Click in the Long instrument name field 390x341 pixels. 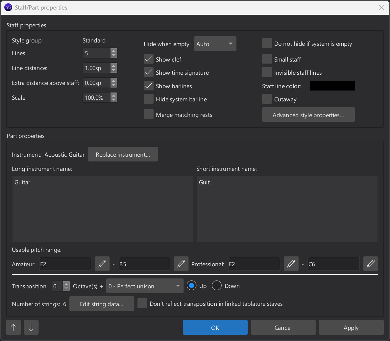pos(103,209)
